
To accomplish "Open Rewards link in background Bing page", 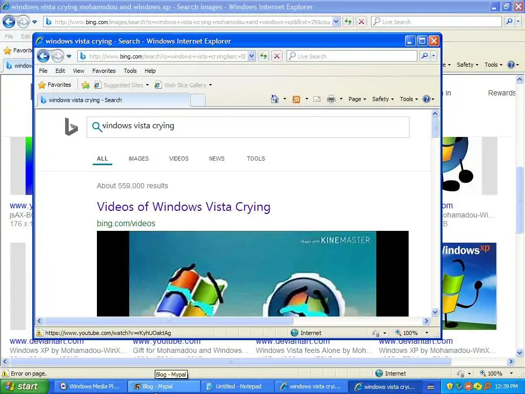I will (501, 93).
